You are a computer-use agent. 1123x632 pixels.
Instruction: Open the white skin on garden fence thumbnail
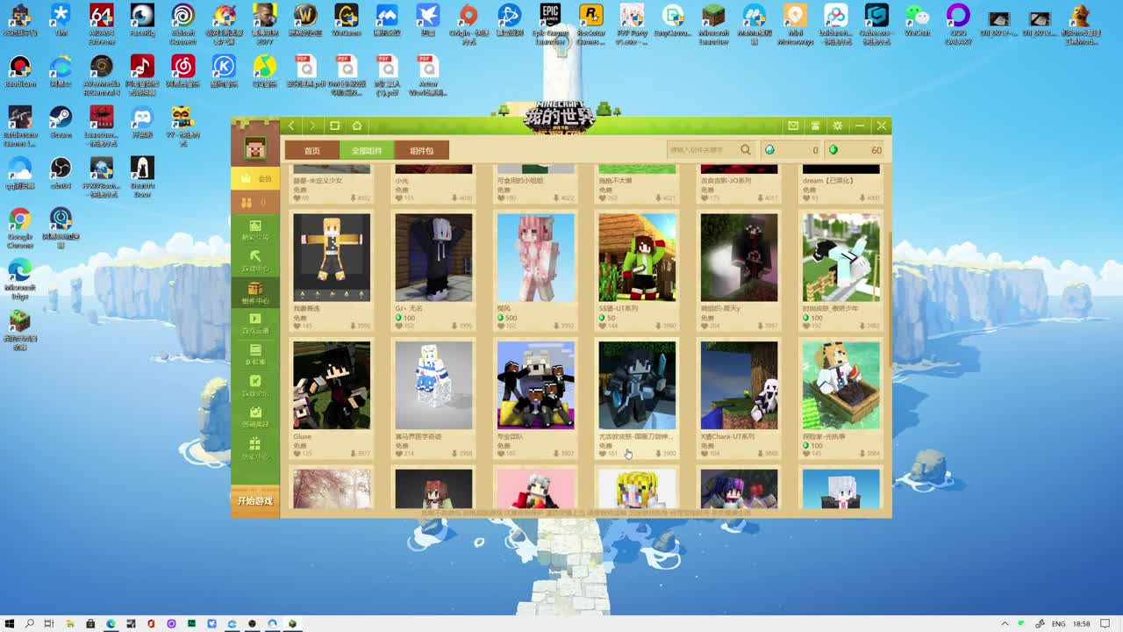(840, 257)
